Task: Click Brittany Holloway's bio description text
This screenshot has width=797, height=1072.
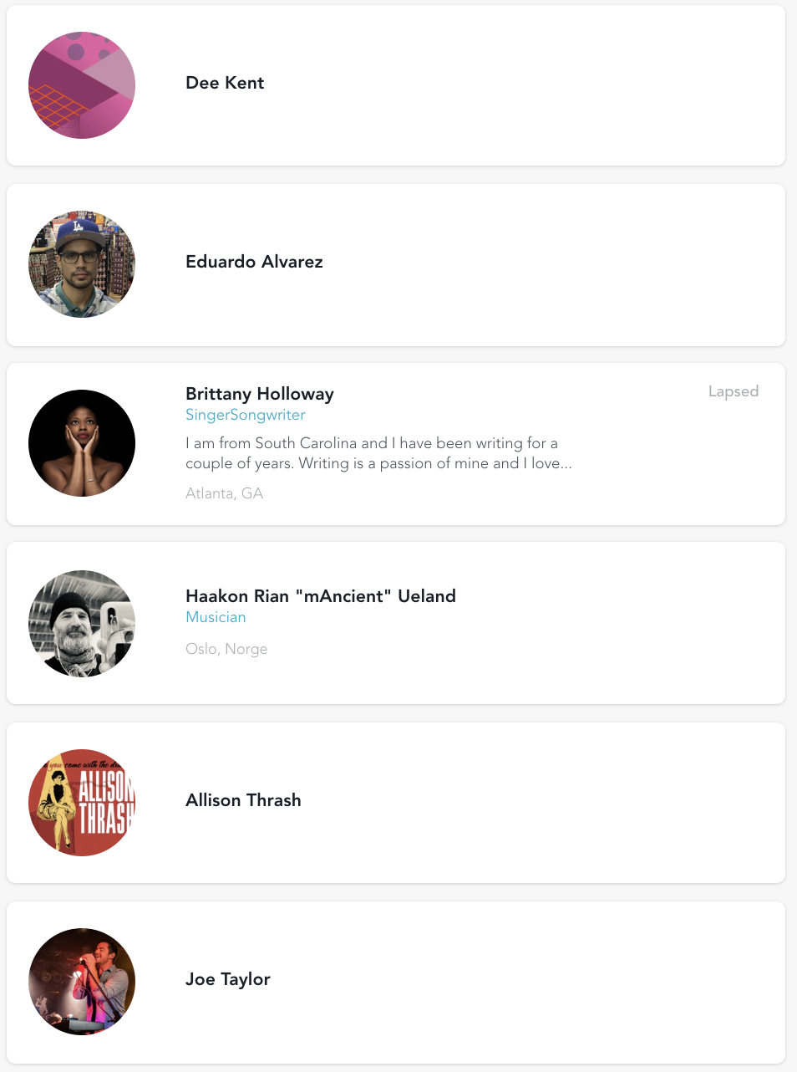Action: [x=378, y=453]
